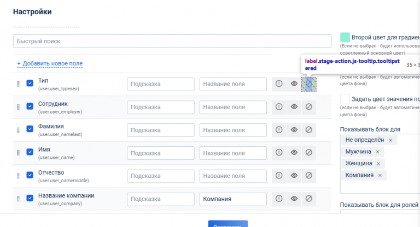Click the prohibit icon in the Фамилия row
Screen dimensions: 420x227
click(309, 130)
